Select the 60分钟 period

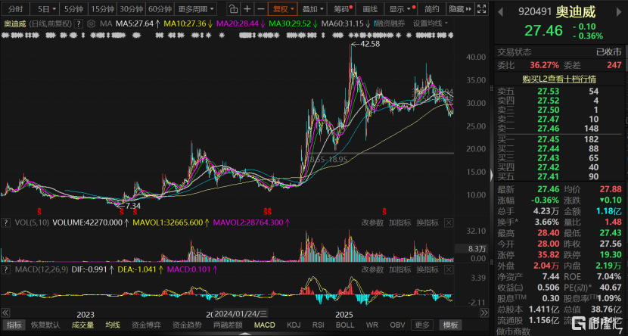pos(160,9)
